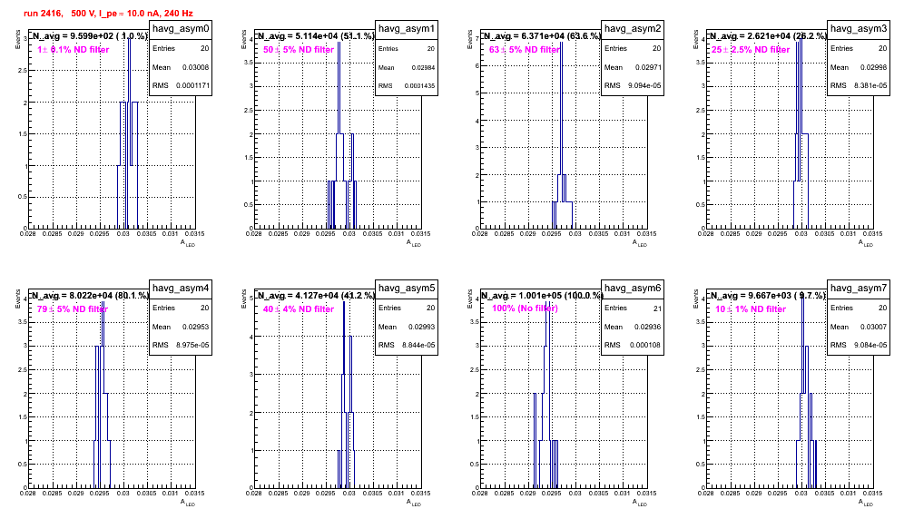Select the havg_asym4 stats box title
The width and height of the screenshot is (904, 519).
(x=181, y=289)
